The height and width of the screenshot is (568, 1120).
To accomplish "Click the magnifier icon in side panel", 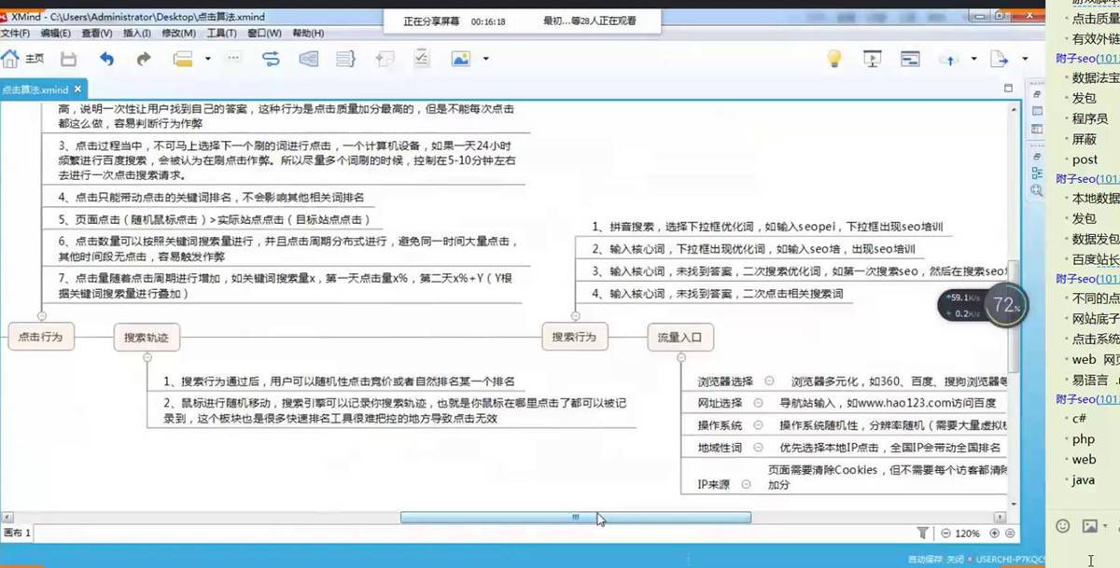I will 1037,190.
